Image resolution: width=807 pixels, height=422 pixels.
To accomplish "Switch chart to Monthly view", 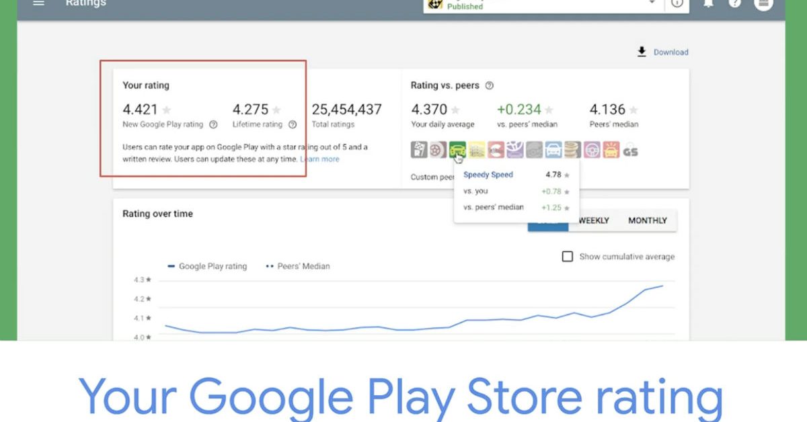I will coord(647,220).
